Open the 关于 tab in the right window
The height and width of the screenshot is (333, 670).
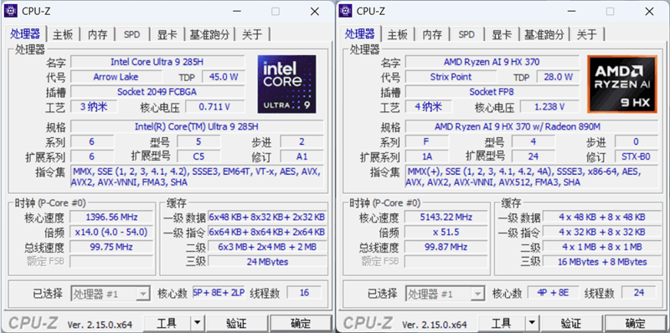[x=587, y=34]
